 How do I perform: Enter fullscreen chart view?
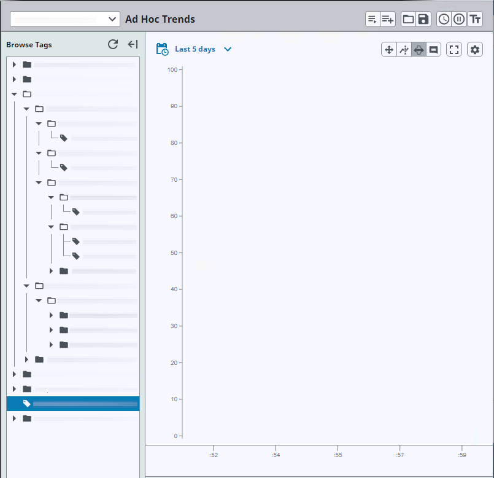[x=454, y=50]
